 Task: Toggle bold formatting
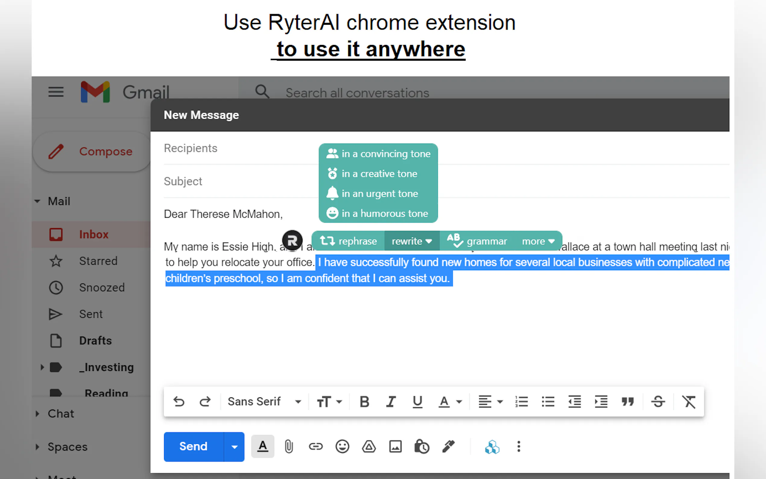pos(365,402)
